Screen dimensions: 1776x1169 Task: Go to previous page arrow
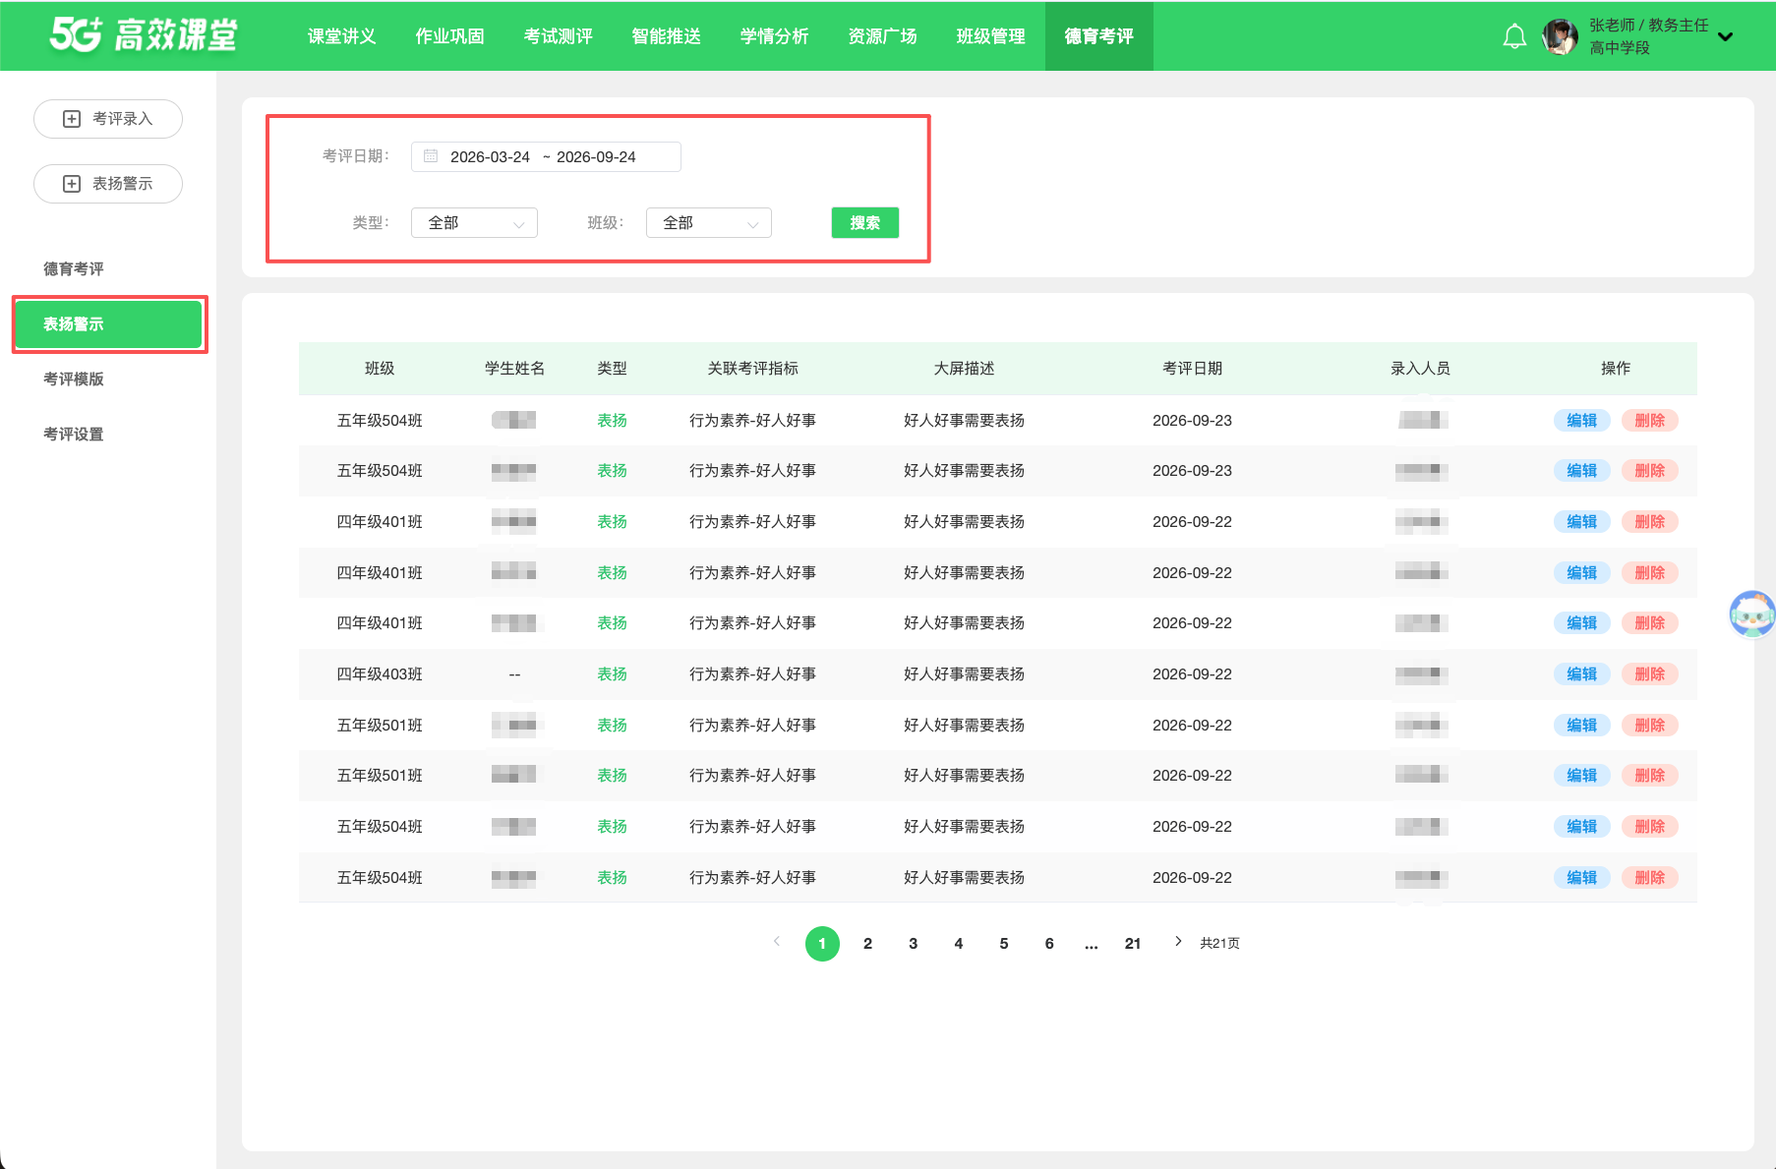777,942
